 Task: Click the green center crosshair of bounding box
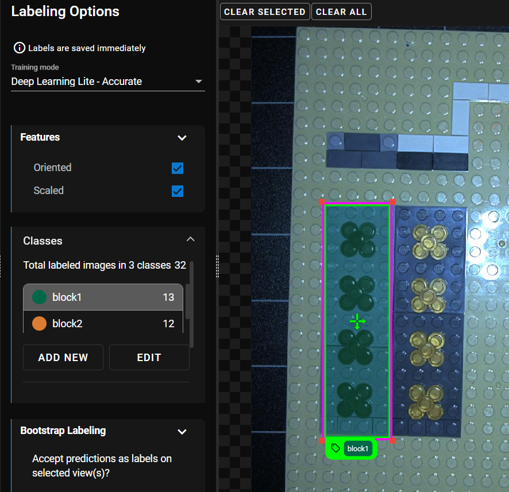[357, 321]
